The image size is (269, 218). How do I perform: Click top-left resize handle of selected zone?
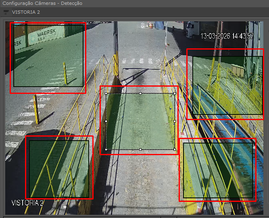pos(106,93)
